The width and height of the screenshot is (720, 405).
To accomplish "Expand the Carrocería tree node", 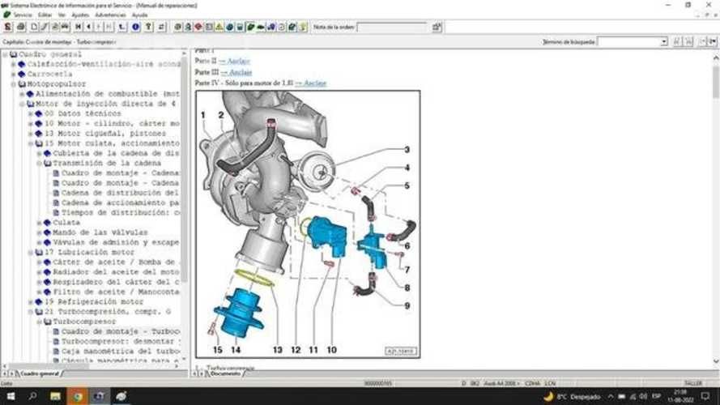I will point(13,74).
